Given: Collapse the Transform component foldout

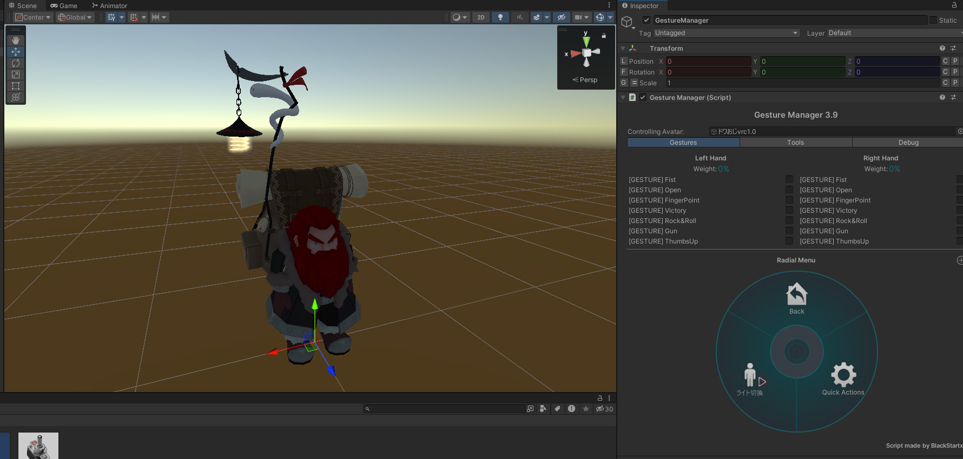Looking at the screenshot, I should coord(623,49).
